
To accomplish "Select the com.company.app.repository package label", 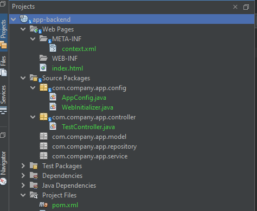I will click(x=94, y=146).
